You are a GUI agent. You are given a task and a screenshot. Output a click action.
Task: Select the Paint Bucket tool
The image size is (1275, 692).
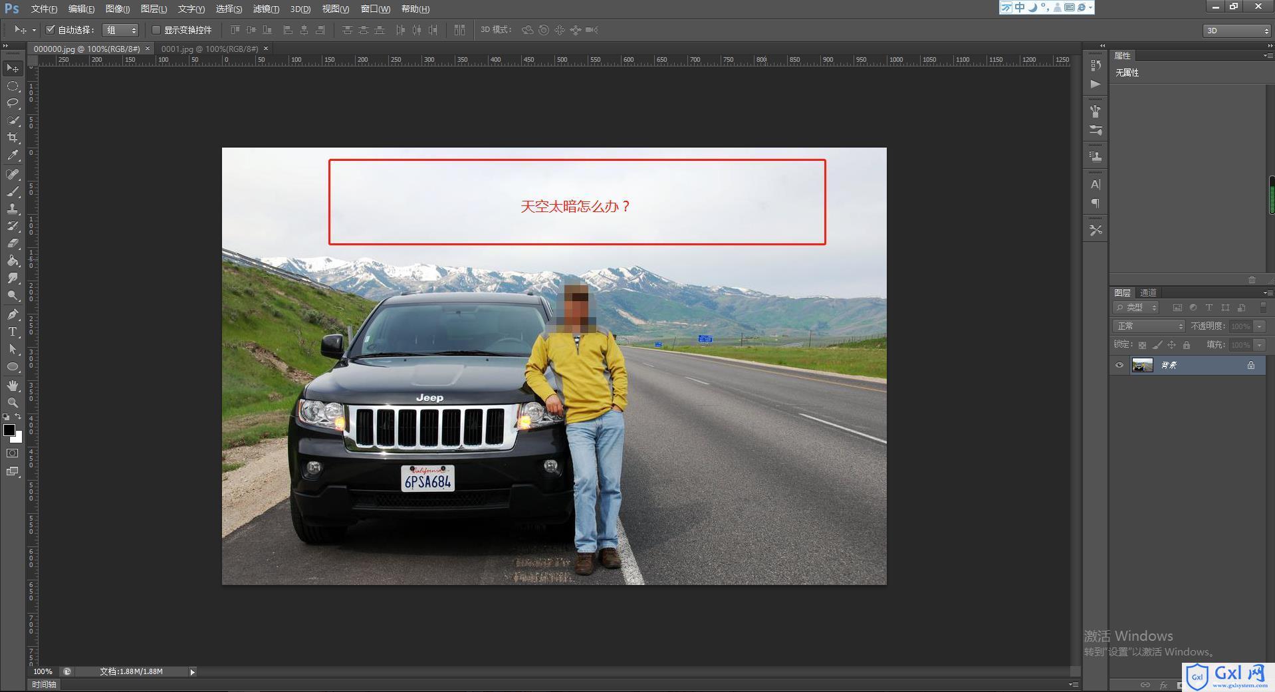13,261
